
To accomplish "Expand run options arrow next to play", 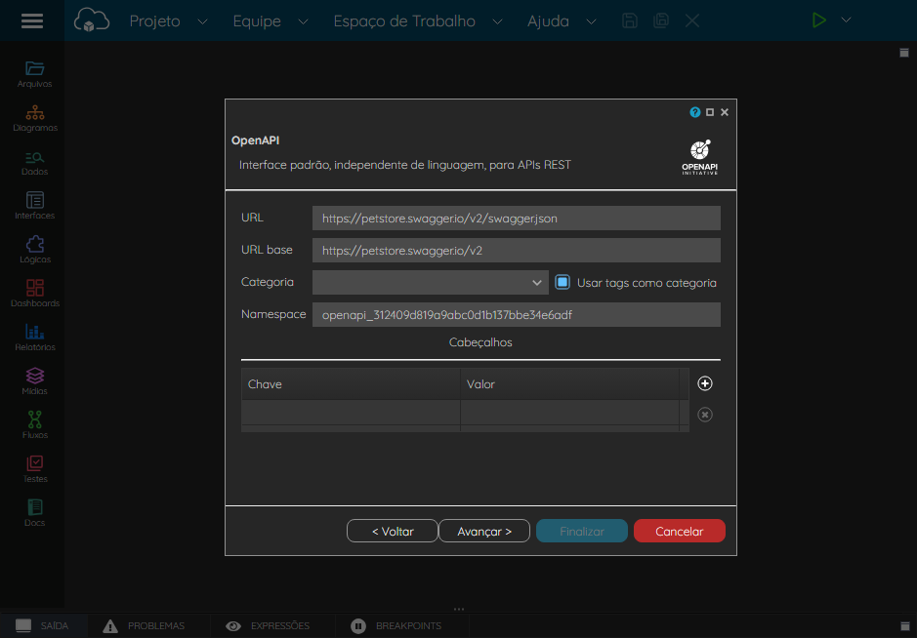I will 847,20.
